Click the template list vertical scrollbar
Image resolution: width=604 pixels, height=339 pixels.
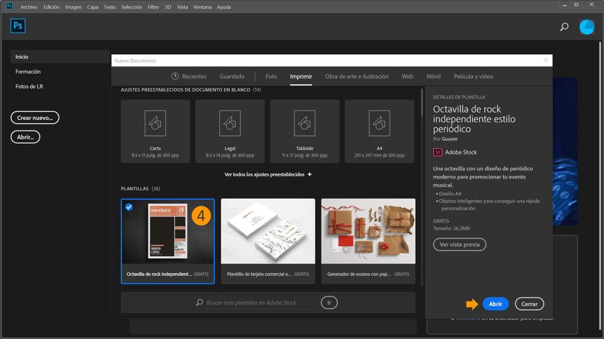pyautogui.click(x=422, y=103)
